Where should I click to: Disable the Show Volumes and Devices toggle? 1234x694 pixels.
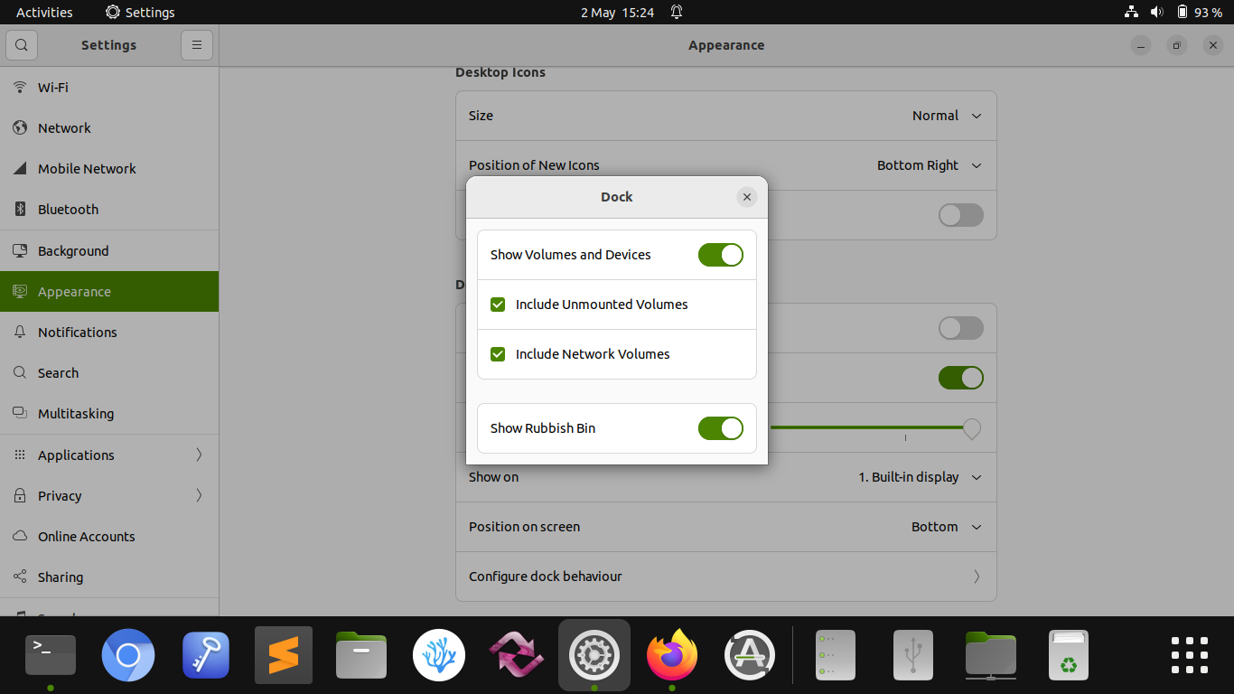(x=720, y=254)
